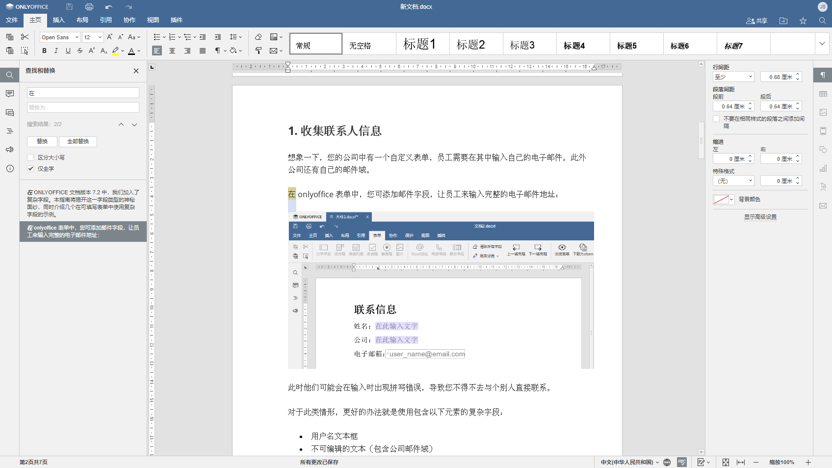Click the paragraph background color swatch
This screenshot has height=468, width=832.
click(721, 199)
